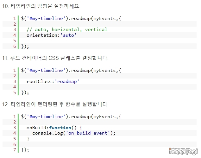
Task: Select heading '11. 루트 컨테이너의 CSS 클래스를 결정합니다.'
Action: (x=55, y=58)
